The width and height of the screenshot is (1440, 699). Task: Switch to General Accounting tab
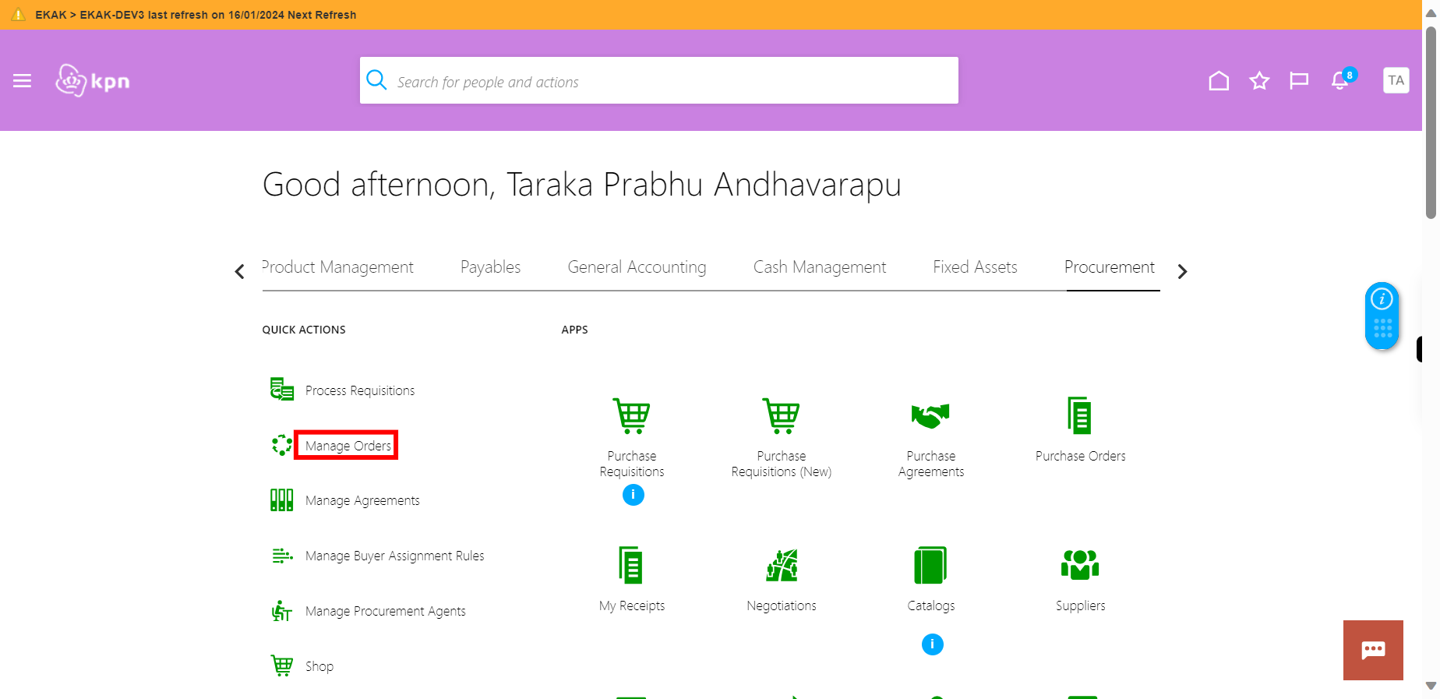[x=637, y=267]
